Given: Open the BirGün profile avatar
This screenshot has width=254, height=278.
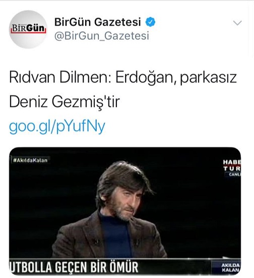Looking at the screenshot, I should (28, 29).
